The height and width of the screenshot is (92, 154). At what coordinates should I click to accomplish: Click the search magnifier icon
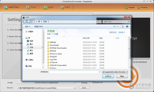[x=128, y=22]
